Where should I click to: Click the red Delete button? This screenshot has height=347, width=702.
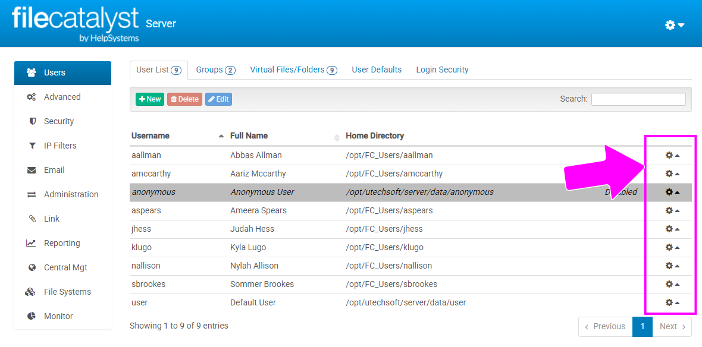tap(185, 99)
